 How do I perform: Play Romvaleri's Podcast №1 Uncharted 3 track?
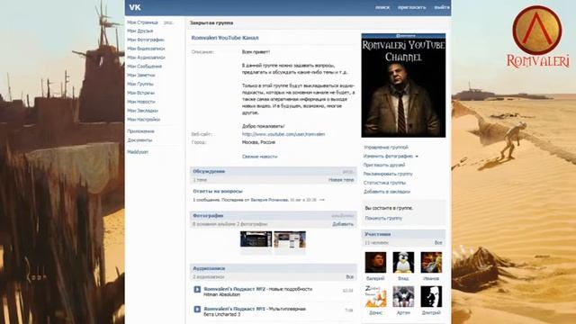point(197,310)
